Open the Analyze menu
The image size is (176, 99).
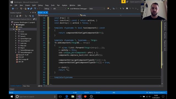pyautogui.click(x=65, y=5)
